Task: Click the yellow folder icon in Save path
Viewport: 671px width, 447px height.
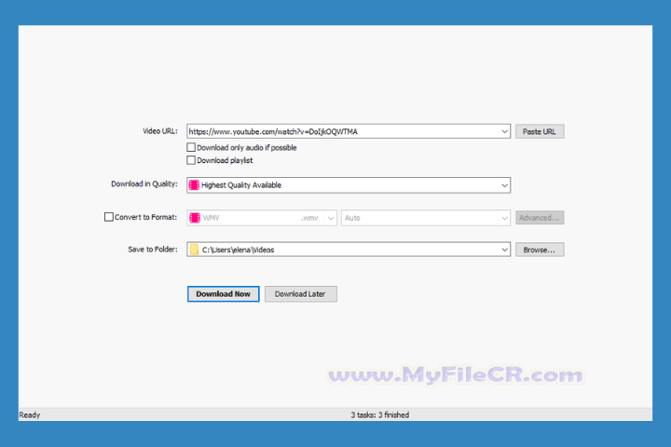Action: pos(194,250)
